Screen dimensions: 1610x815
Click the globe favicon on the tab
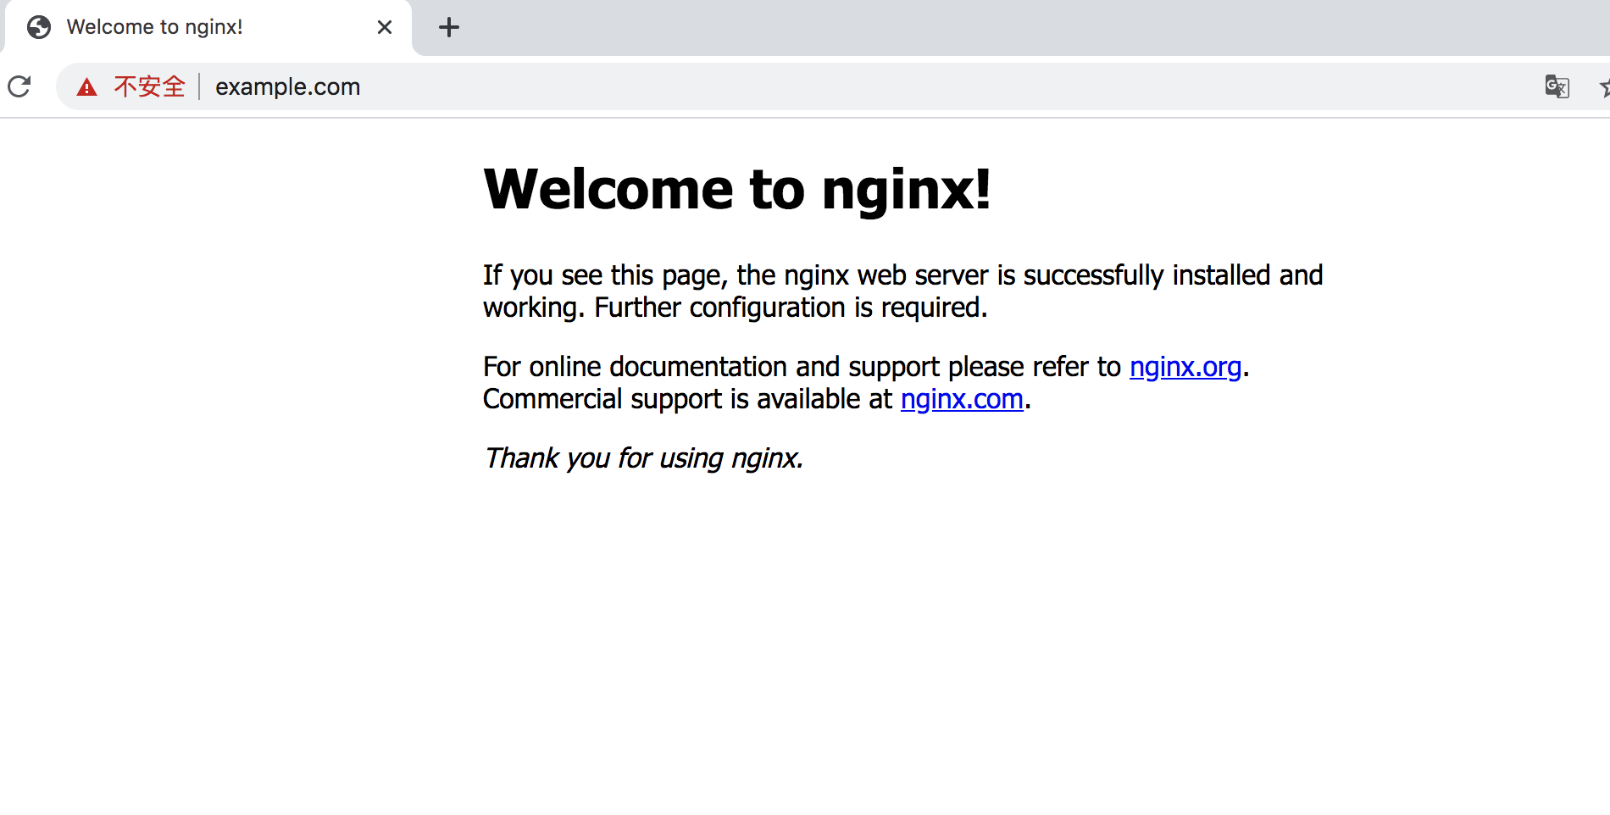coord(39,27)
